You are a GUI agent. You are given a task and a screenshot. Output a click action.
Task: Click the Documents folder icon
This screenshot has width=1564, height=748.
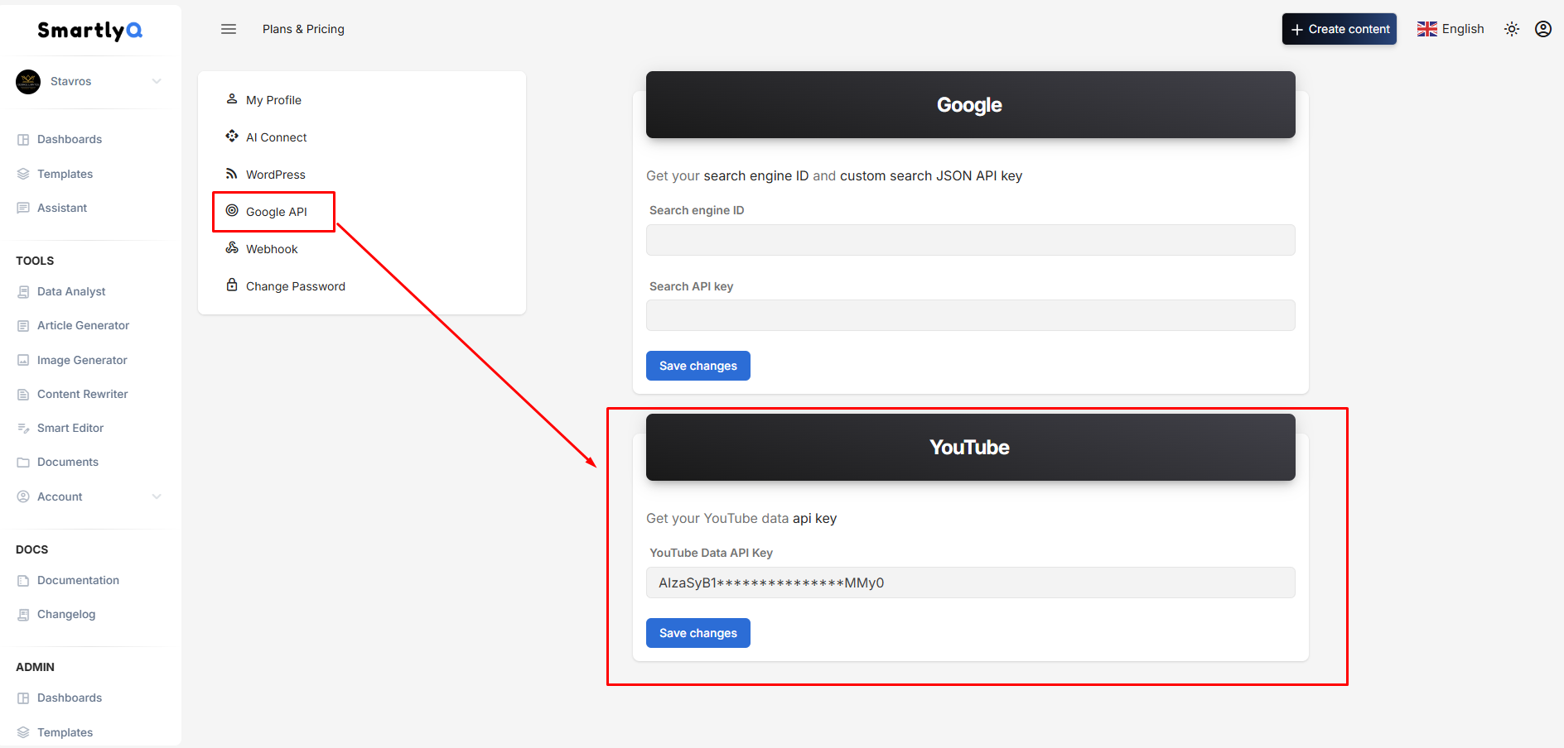(x=23, y=463)
